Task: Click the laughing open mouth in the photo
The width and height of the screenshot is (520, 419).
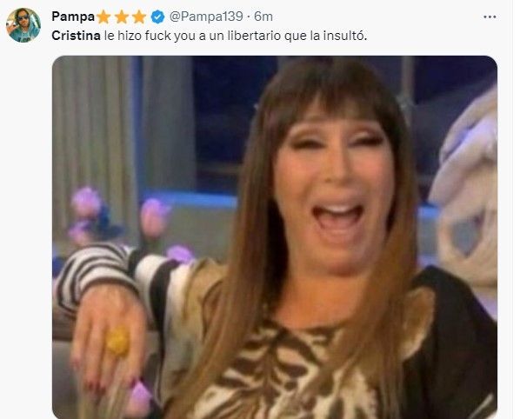Action: coord(337,217)
